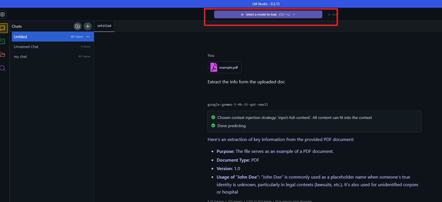Viewport: 442px width, 202px height.
Task: Click the Document Type: PDF bullet
Action: click(x=238, y=160)
